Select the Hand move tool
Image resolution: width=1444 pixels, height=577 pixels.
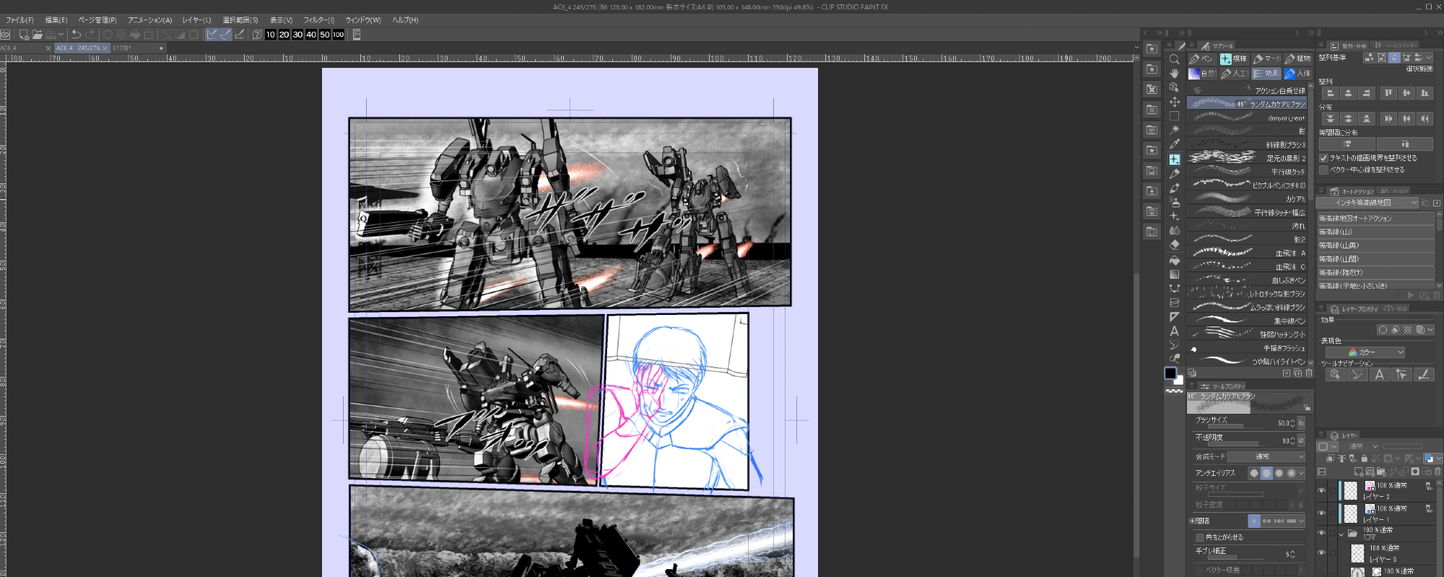tap(1175, 74)
